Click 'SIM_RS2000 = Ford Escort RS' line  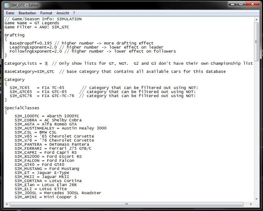[x=48, y=156]
